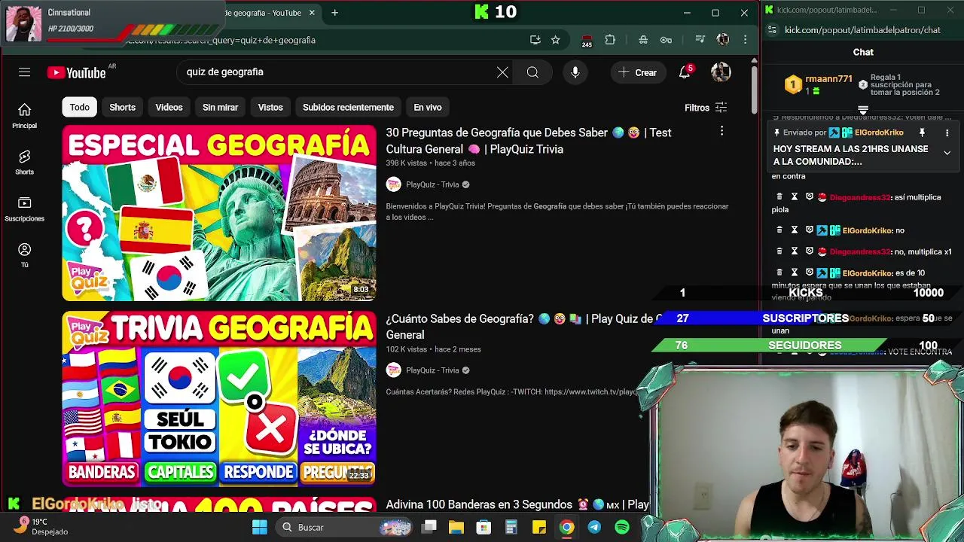Clear the search box with the X
The height and width of the screenshot is (542, 964).
click(x=502, y=72)
